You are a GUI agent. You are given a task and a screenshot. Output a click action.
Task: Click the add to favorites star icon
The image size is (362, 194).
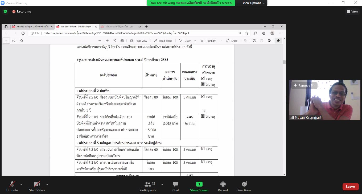pos(247,33)
